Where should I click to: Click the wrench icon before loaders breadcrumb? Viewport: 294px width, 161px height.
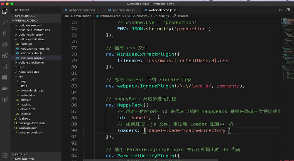pos(174,16)
